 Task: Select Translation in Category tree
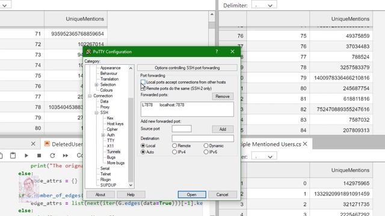(109, 79)
